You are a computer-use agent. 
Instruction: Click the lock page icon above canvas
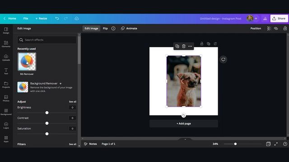[202, 44]
